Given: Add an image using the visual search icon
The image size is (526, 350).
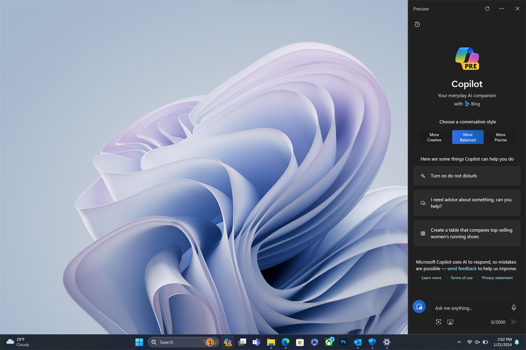Looking at the screenshot, I should [438, 322].
